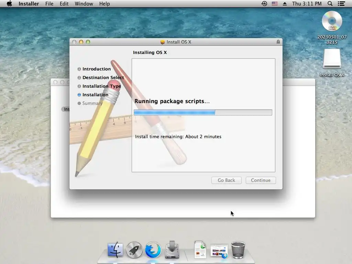Open the Trash in the Dock
Viewport: 352px width, 264px height.
[238, 250]
